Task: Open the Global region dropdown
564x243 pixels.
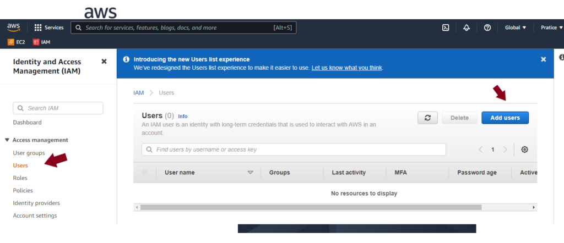Action: (516, 27)
